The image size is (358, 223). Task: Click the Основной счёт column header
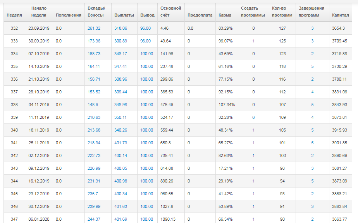(x=170, y=12)
